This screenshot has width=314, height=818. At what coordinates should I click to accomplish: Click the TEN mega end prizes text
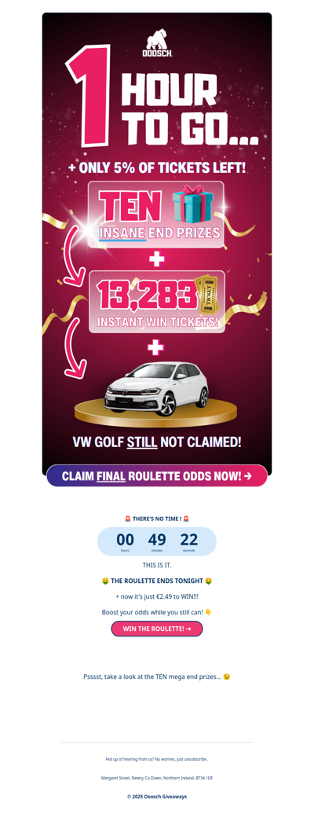157,677
